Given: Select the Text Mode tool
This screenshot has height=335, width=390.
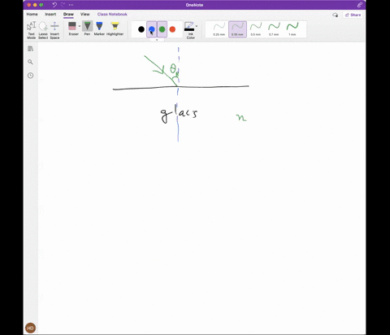Looking at the screenshot, I should coord(32,30).
